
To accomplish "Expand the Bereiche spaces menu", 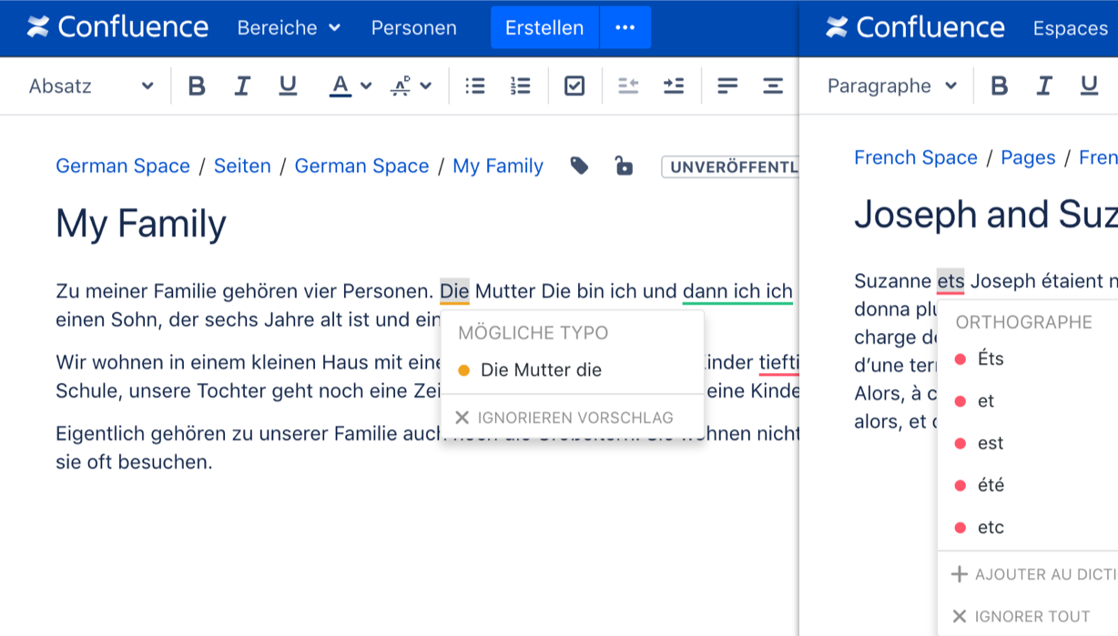I will [288, 28].
